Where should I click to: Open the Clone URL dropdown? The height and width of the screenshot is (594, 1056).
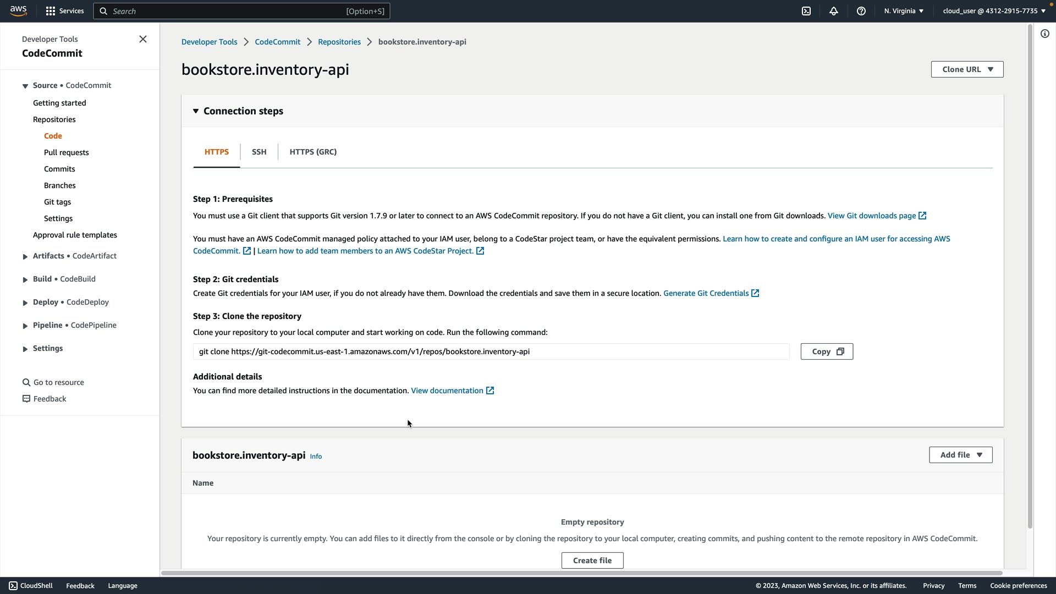click(966, 69)
